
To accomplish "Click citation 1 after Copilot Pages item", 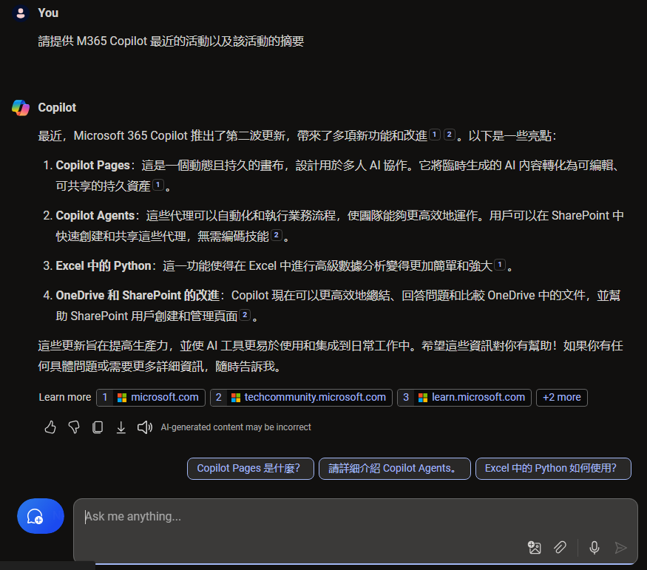I will (x=158, y=185).
